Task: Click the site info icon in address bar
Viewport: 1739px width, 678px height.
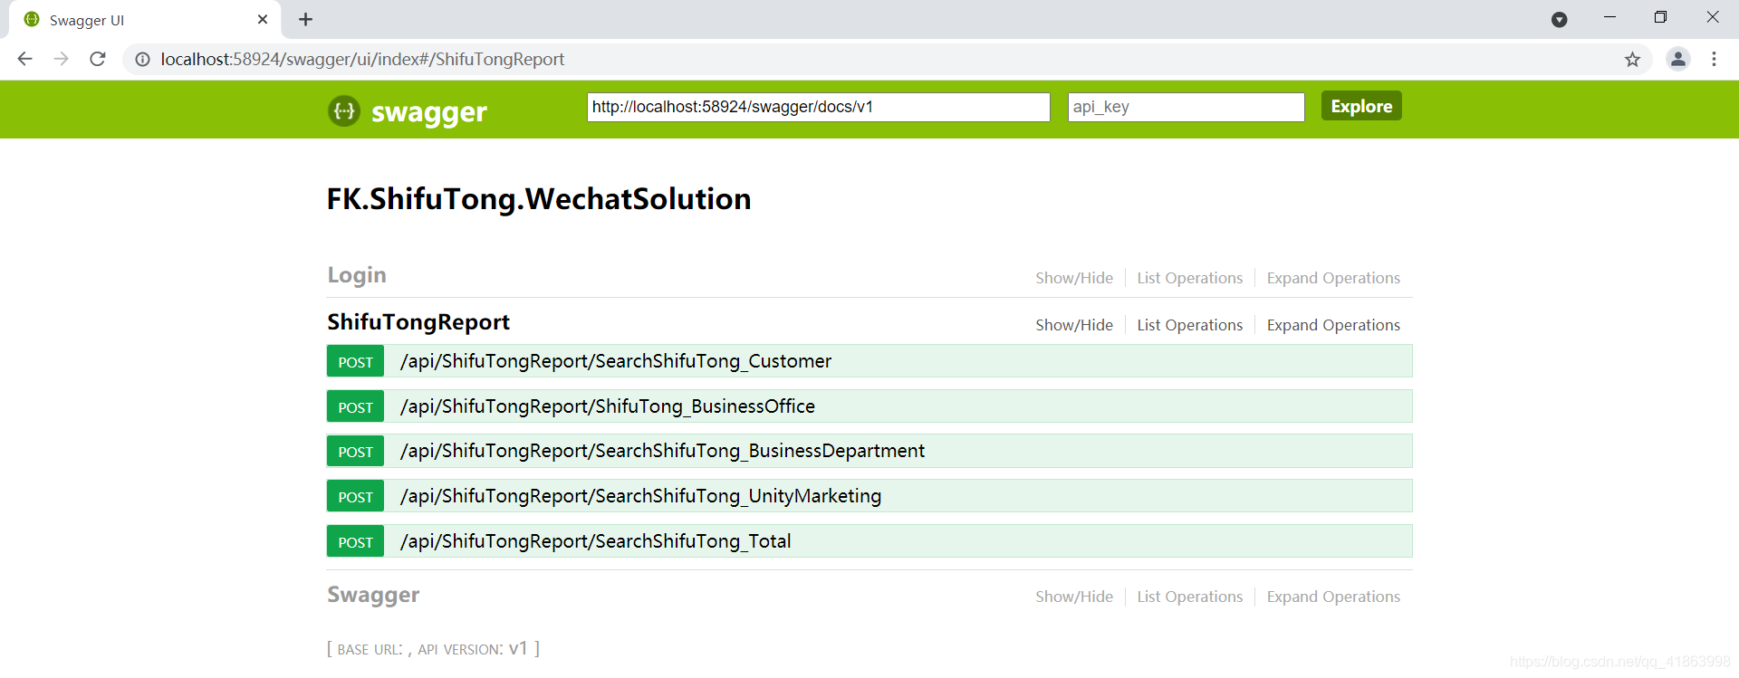Action: (142, 60)
